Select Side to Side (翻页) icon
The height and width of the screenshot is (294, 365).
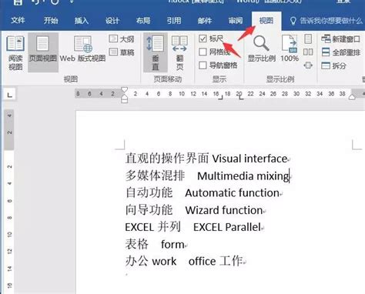click(179, 52)
